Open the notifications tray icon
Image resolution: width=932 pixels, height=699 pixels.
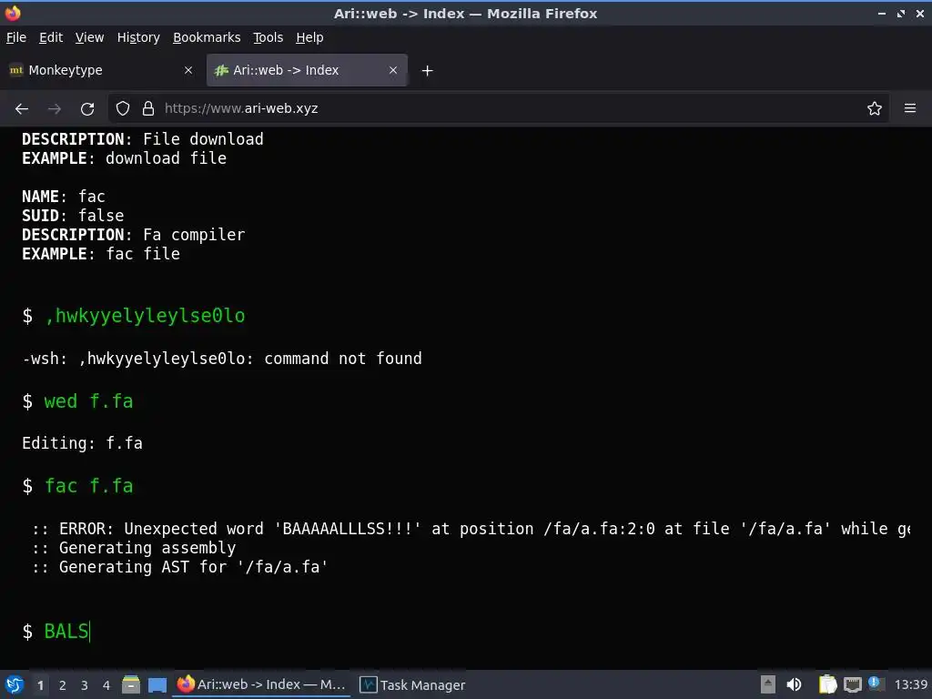coord(875,684)
